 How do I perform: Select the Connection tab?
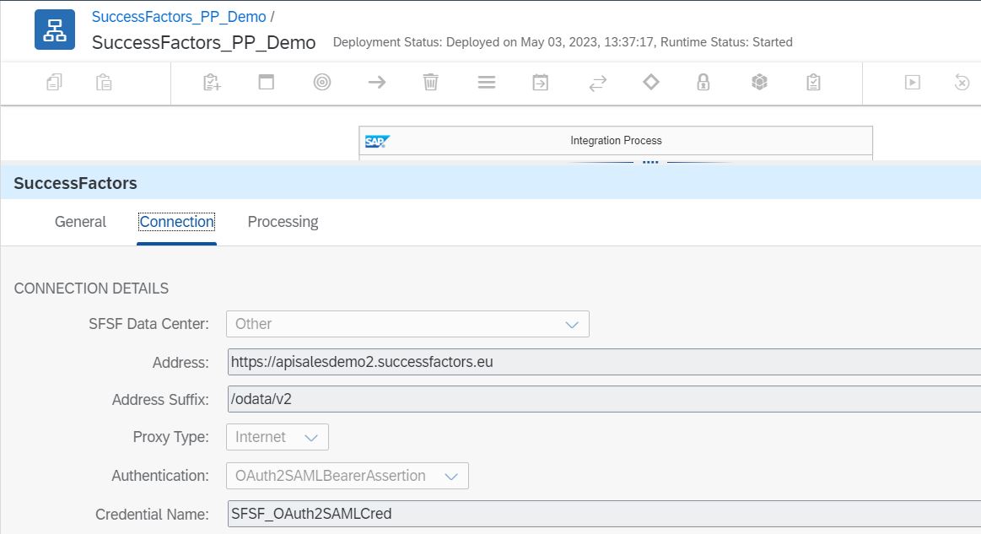pyautogui.click(x=176, y=222)
